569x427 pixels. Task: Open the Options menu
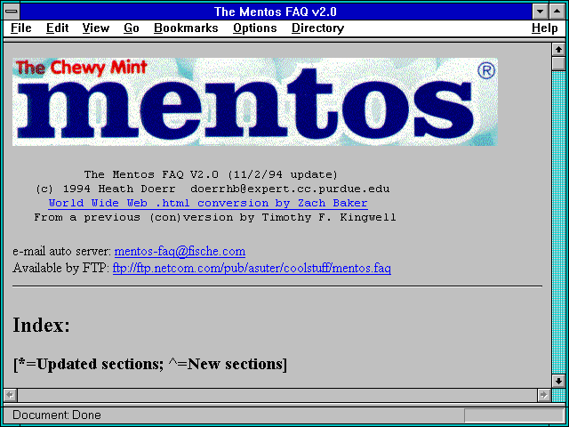[x=255, y=28]
